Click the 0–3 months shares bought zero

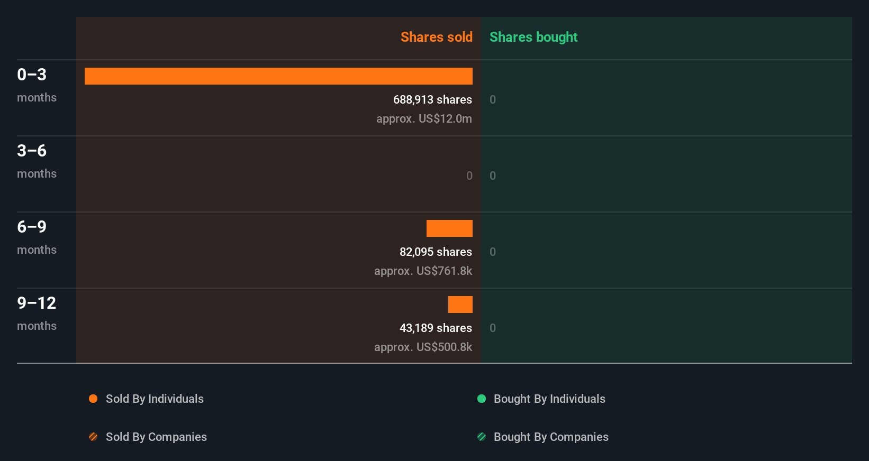pyautogui.click(x=493, y=99)
